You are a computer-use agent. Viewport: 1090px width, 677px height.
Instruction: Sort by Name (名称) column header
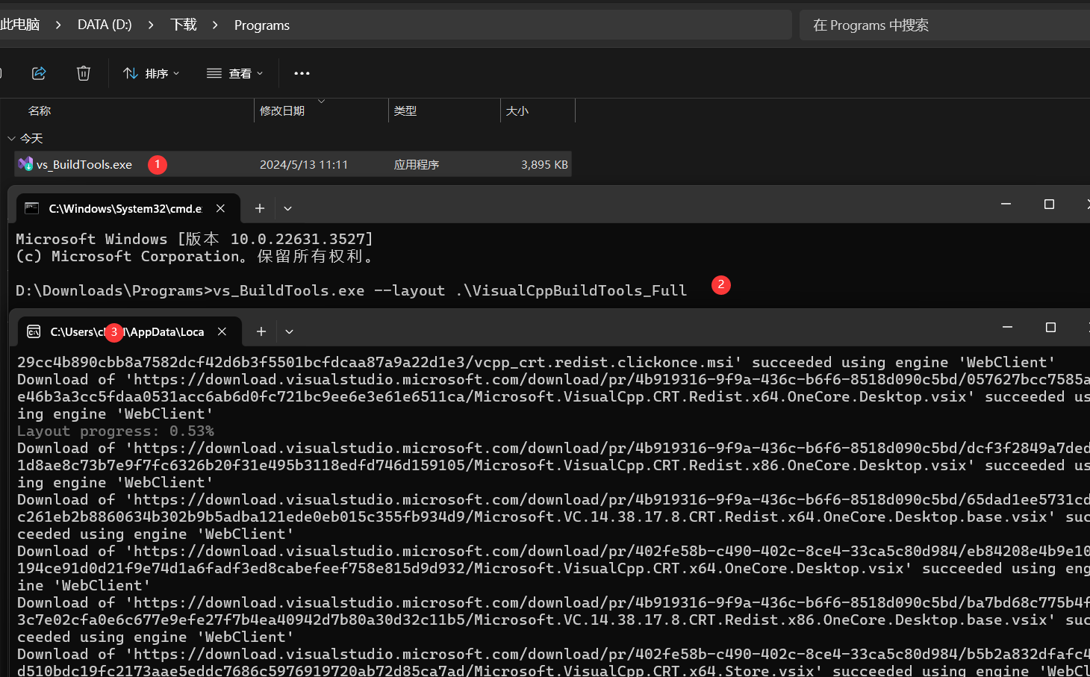pyautogui.click(x=40, y=110)
